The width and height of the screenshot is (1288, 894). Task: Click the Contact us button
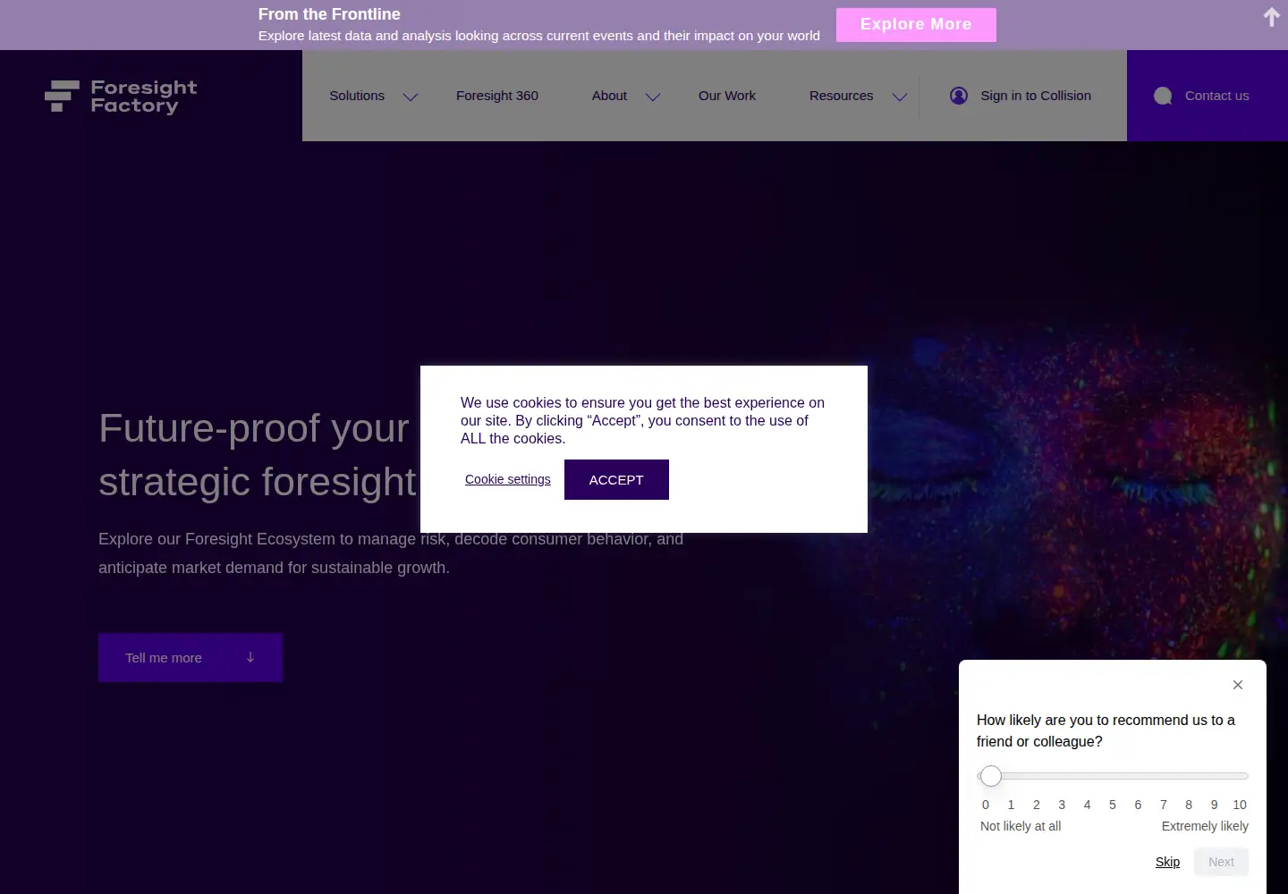point(1207,96)
